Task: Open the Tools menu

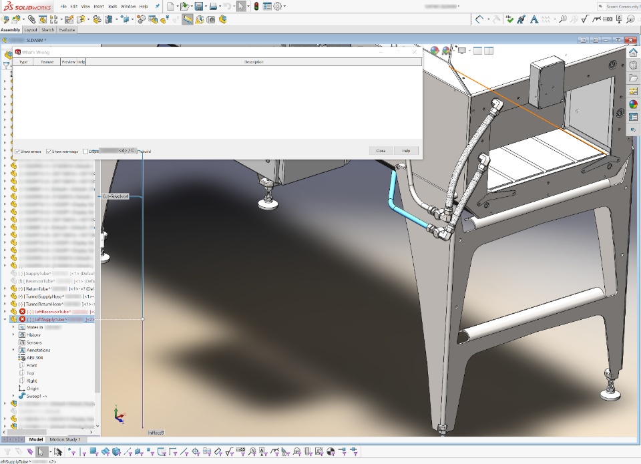Action: click(x=112, y=6)
